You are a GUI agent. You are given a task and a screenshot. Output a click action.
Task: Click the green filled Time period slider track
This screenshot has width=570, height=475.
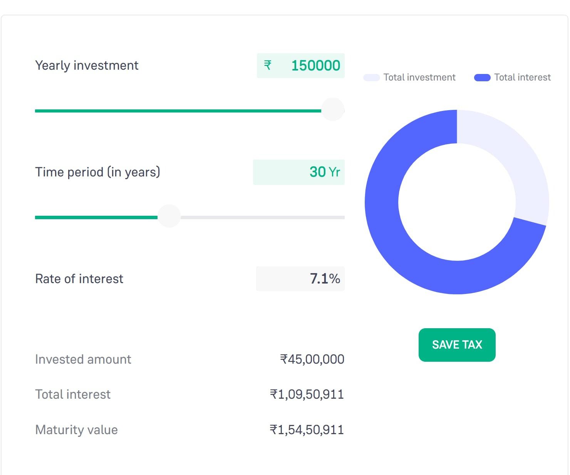click(96, 218)
